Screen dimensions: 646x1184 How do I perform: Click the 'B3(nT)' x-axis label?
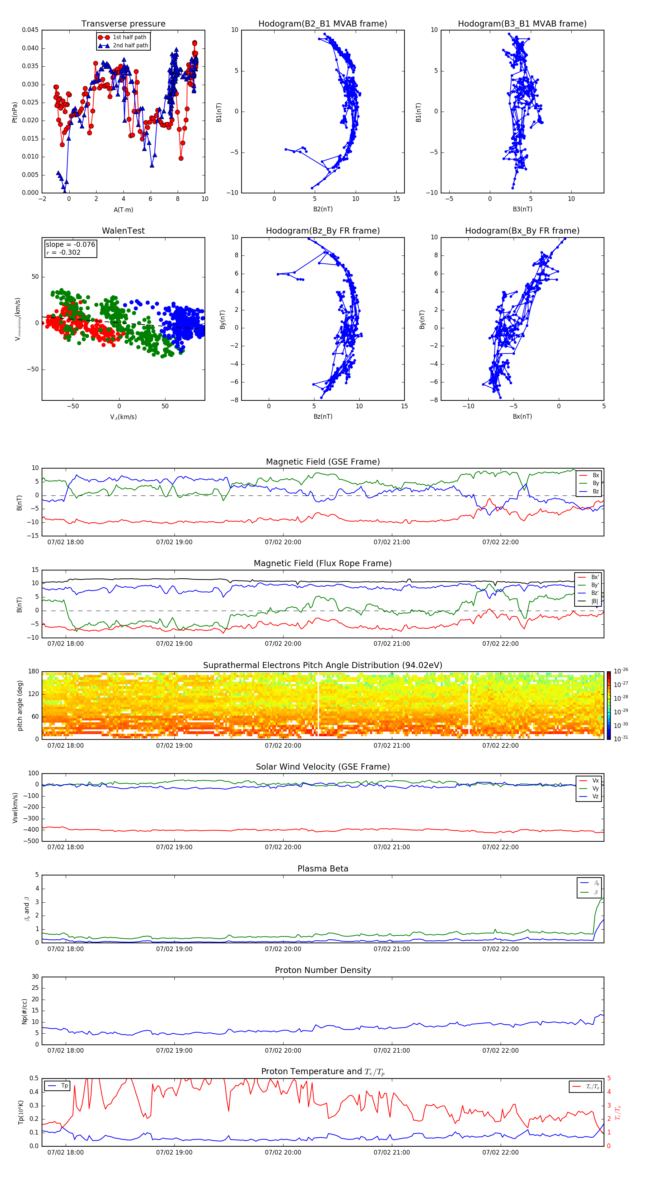click(522, 209)
